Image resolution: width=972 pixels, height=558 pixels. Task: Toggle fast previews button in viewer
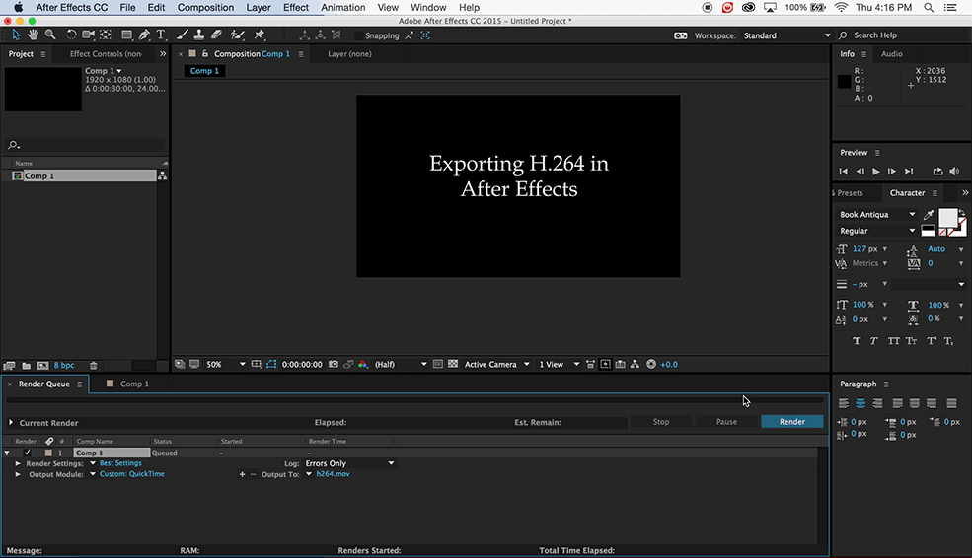606,364
